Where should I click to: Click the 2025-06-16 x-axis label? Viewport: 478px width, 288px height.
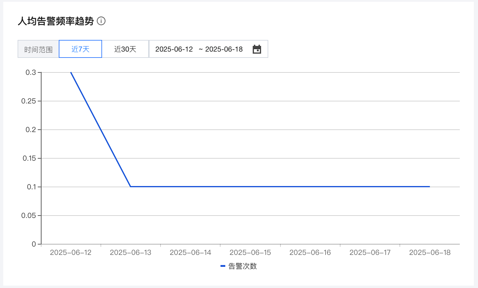coord(310,253)
